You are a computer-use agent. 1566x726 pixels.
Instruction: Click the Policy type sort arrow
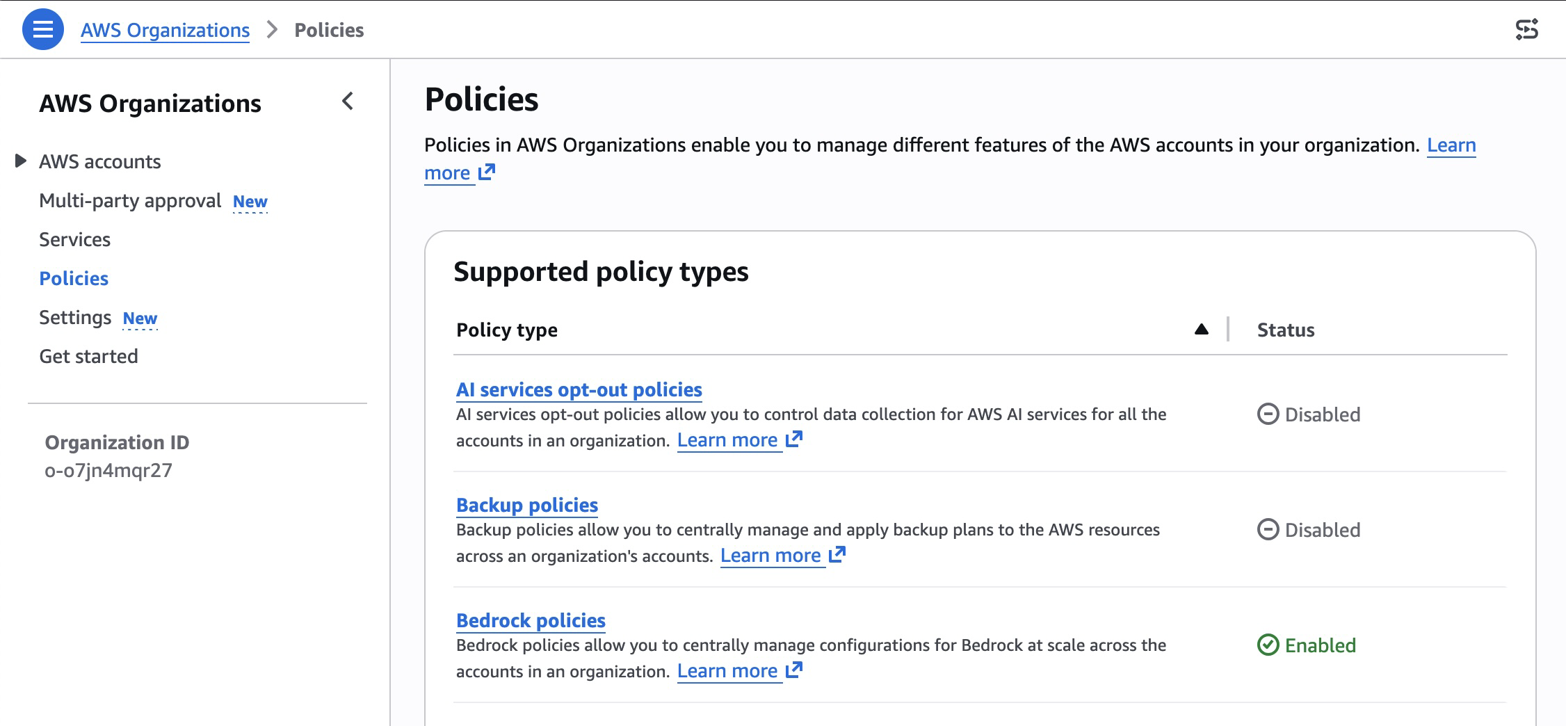tap(1201, 330)
